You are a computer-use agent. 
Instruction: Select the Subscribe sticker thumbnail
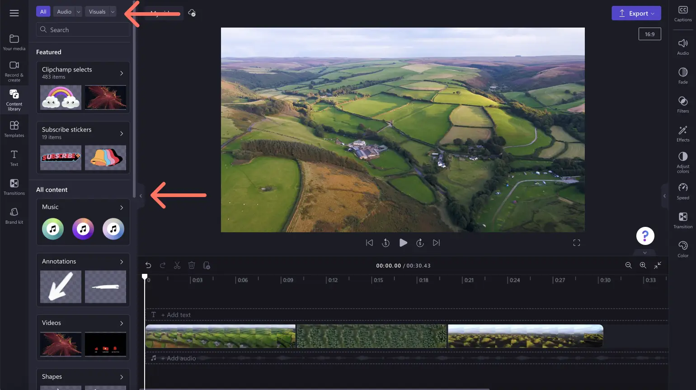(x=61, y=158)
